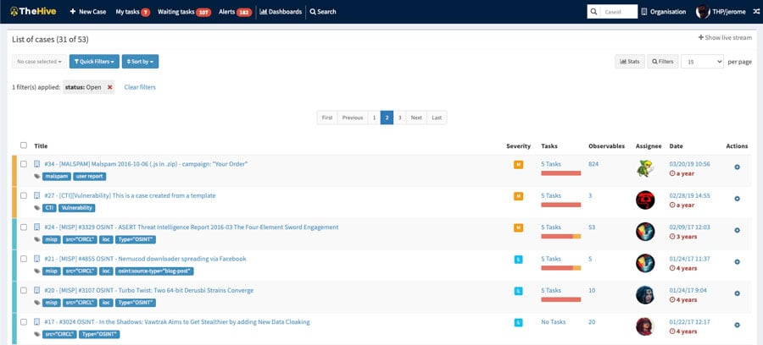Image resolution: width=763 pixels, height=345 pixels.
Task: Remove the status Open filter with red X
Action: pyautogui.click(x=109, y=87)
